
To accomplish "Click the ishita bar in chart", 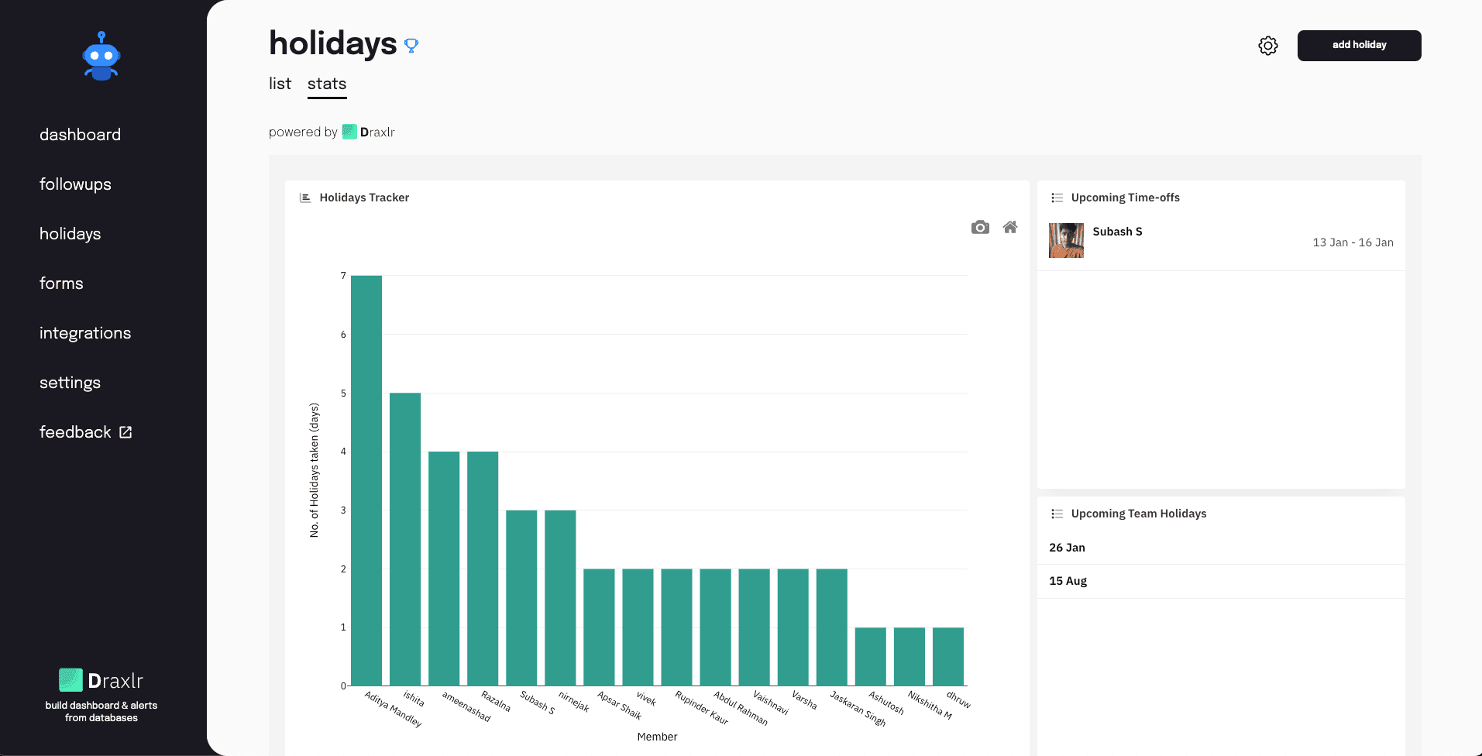I will coord(405,539).
